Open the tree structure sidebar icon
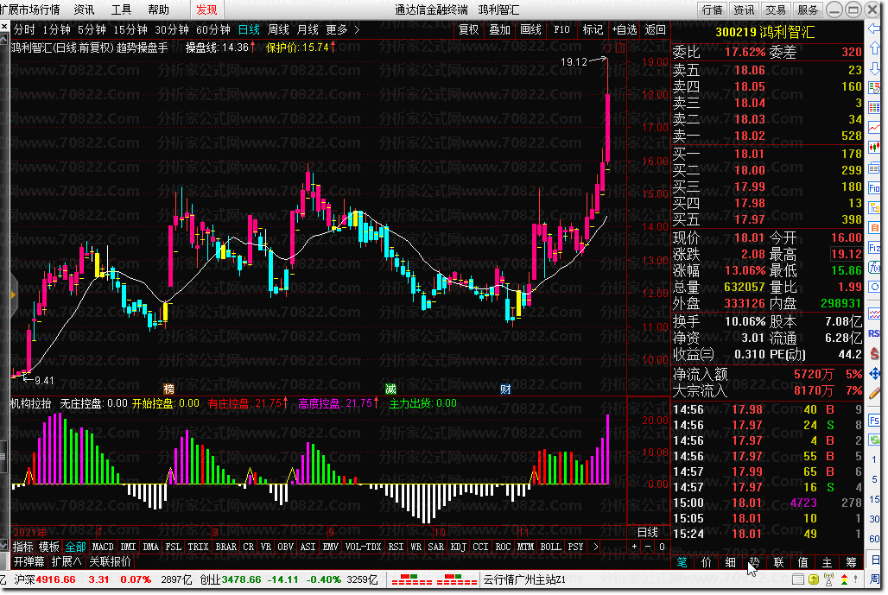Image resolution: width=888 pixels, height=595 pixels. pos(874,208)
